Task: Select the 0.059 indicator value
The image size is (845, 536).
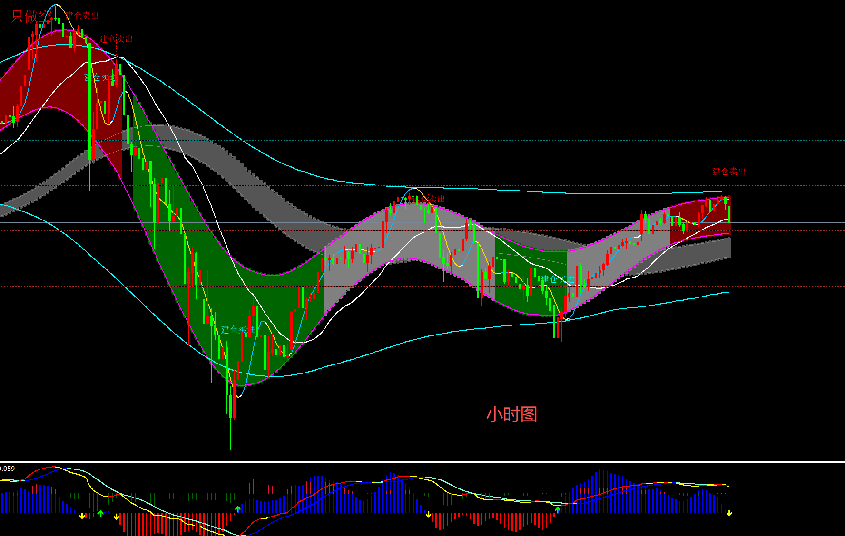Action: click(8, 469)
